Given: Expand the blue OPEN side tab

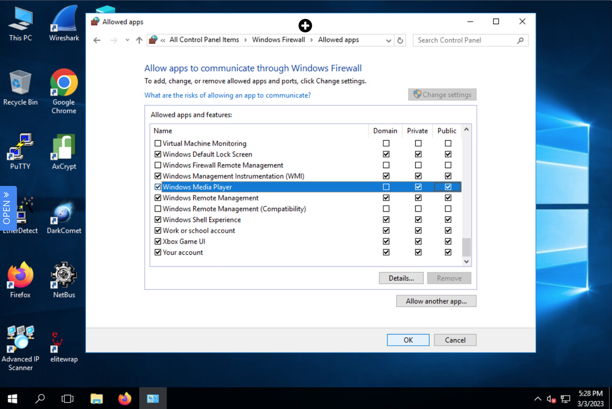Looking at the screenshot, I should [x=8, y=209].
